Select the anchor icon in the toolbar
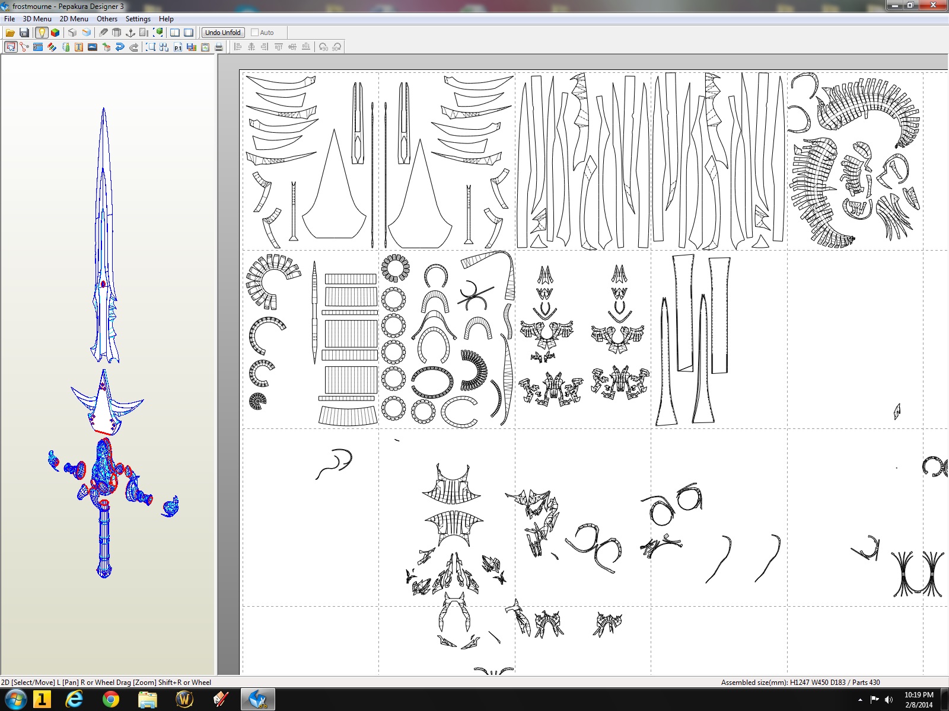 (x=130, y=33)
